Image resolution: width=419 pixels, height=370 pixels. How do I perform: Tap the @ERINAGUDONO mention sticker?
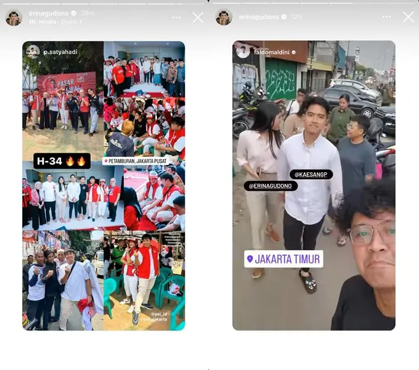[271, 186]
